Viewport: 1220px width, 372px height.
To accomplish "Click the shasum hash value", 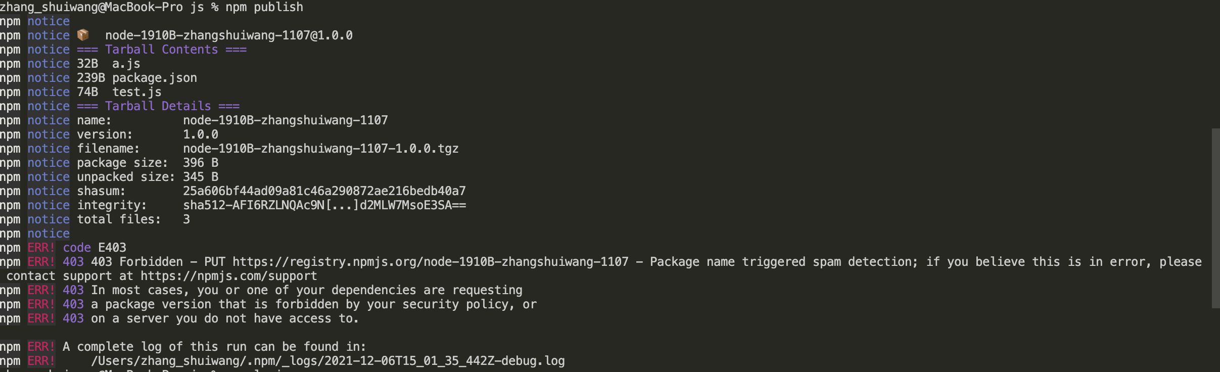I will (x=324, y=191).
